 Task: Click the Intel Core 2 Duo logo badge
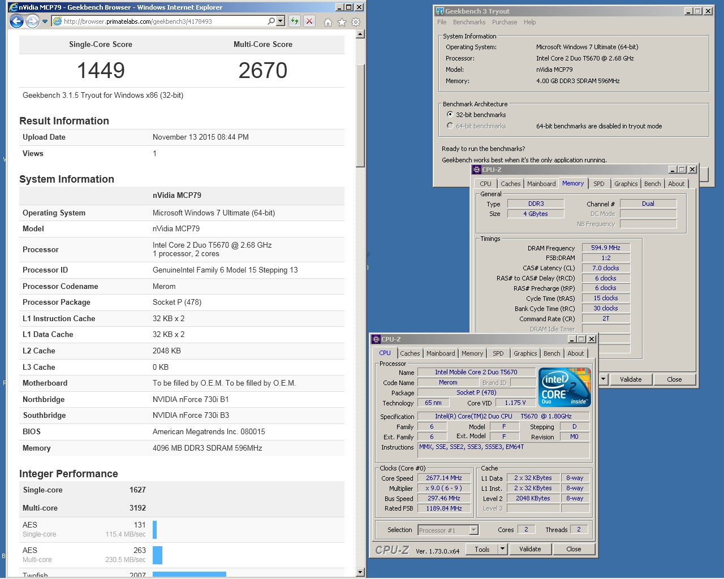(564, 387)
